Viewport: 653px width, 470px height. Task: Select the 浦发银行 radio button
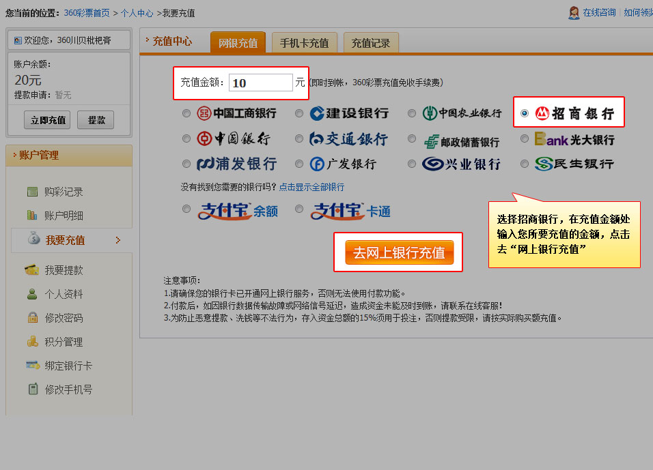[x=186, y=164]
